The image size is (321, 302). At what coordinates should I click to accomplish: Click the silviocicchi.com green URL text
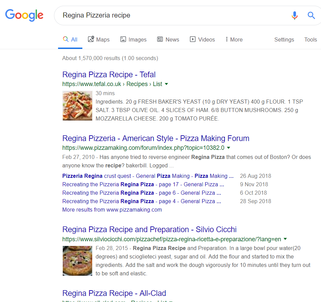(171, 239)
